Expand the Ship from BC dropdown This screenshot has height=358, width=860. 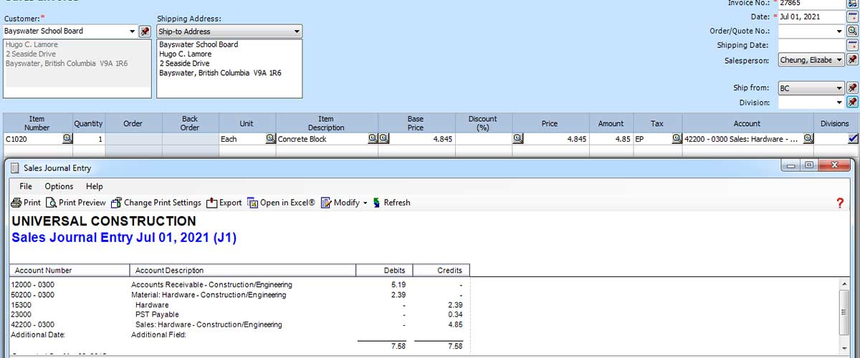tap(839, 88)
